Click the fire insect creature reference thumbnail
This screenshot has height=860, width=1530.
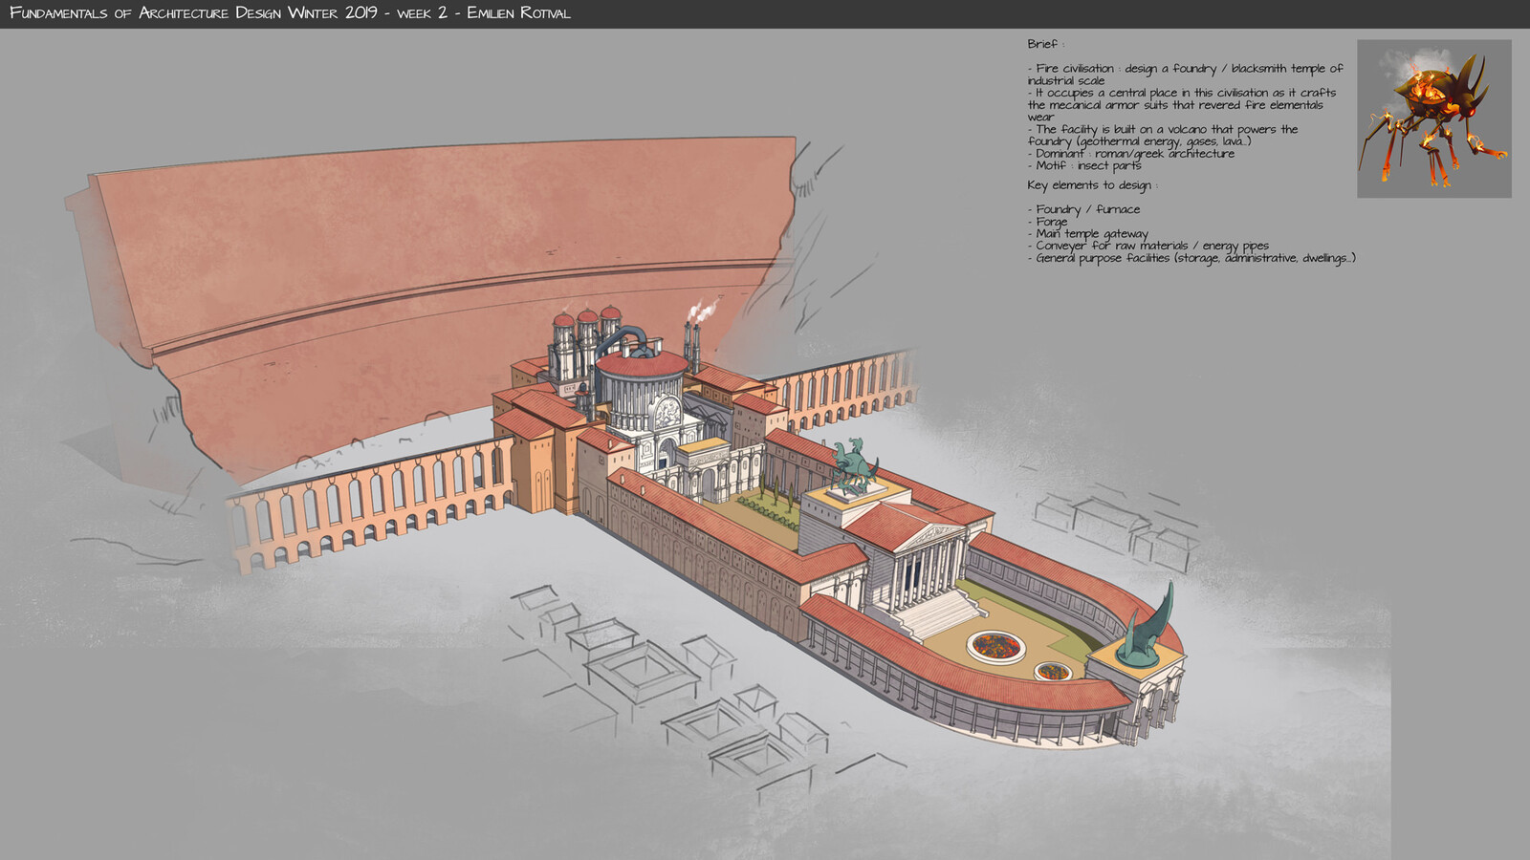pos(1433,118)
